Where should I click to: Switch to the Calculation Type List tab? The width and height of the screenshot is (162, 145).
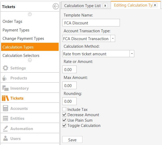click(x=82, y=6)
